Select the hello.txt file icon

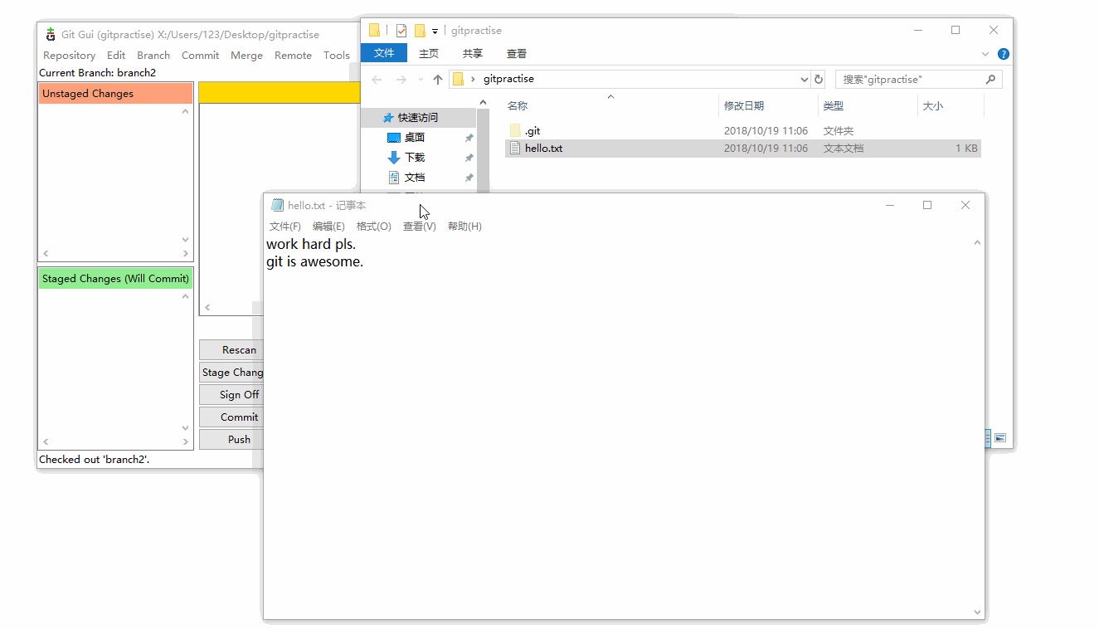click(515, 149)
